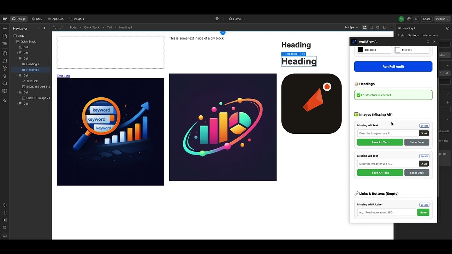Switch to the Style tab
This screenshot has width=452, height=254.
click(401, 35)
